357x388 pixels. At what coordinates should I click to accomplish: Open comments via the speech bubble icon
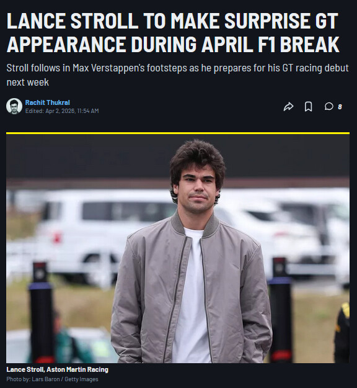(329, 107)
